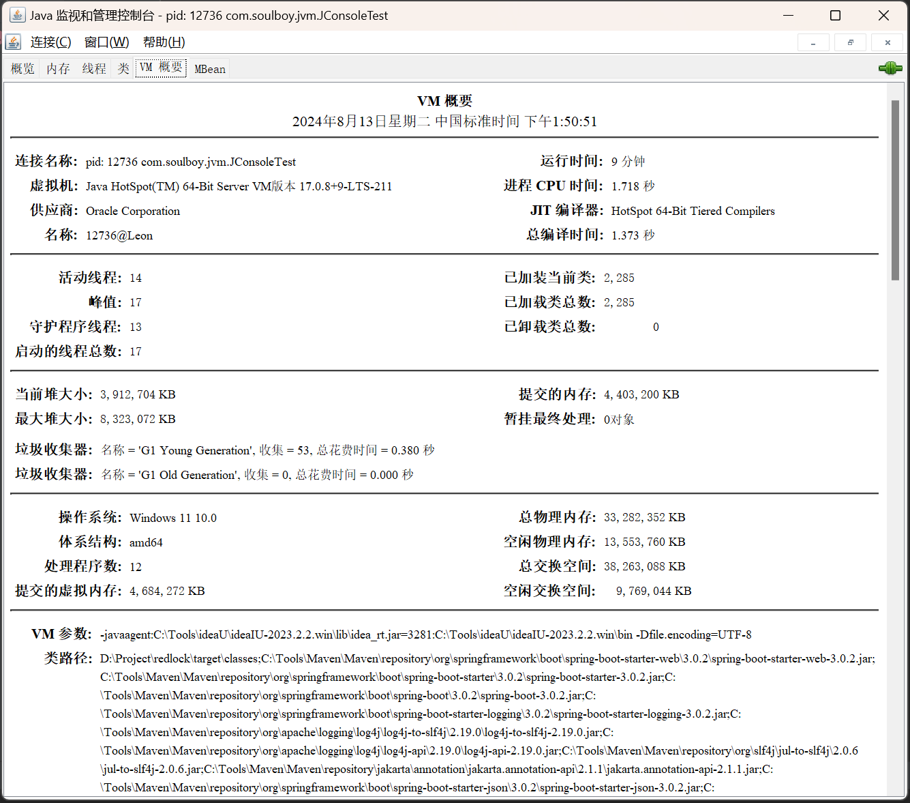The image size is (910, 803).
Task: Click total compile time 1.373 秒
Action: [x=633, y=235]
